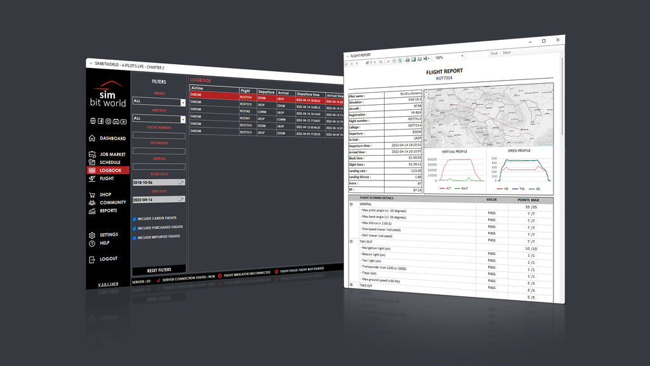Click the Help question mark icon
650x366 pixels.
pos(92,243)
